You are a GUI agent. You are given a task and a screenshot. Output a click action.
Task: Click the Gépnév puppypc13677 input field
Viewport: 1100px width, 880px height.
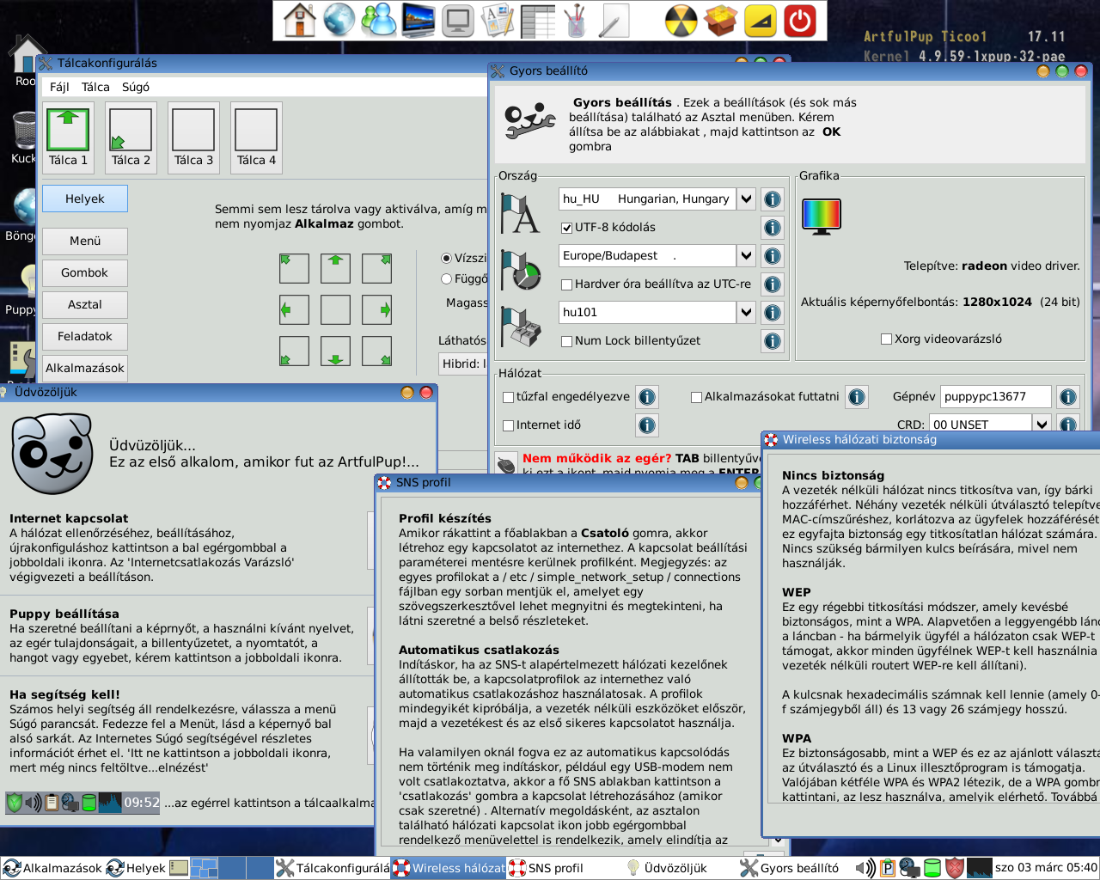[x=995, y=397]
